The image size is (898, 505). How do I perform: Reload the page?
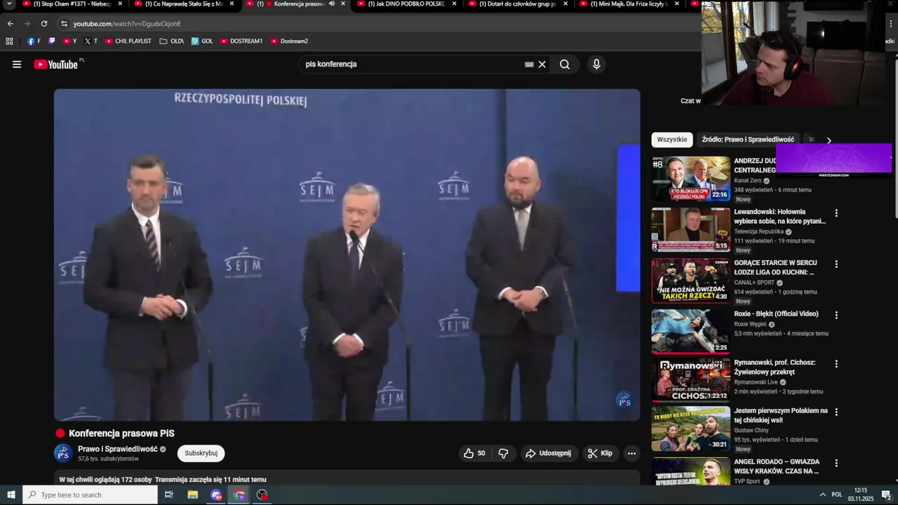pyautogui.click(x=43, y=23)
